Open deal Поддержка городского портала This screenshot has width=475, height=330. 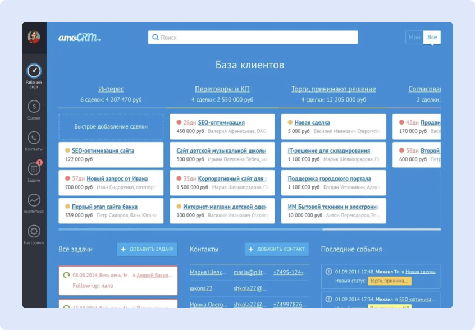(x=329, y=178)
